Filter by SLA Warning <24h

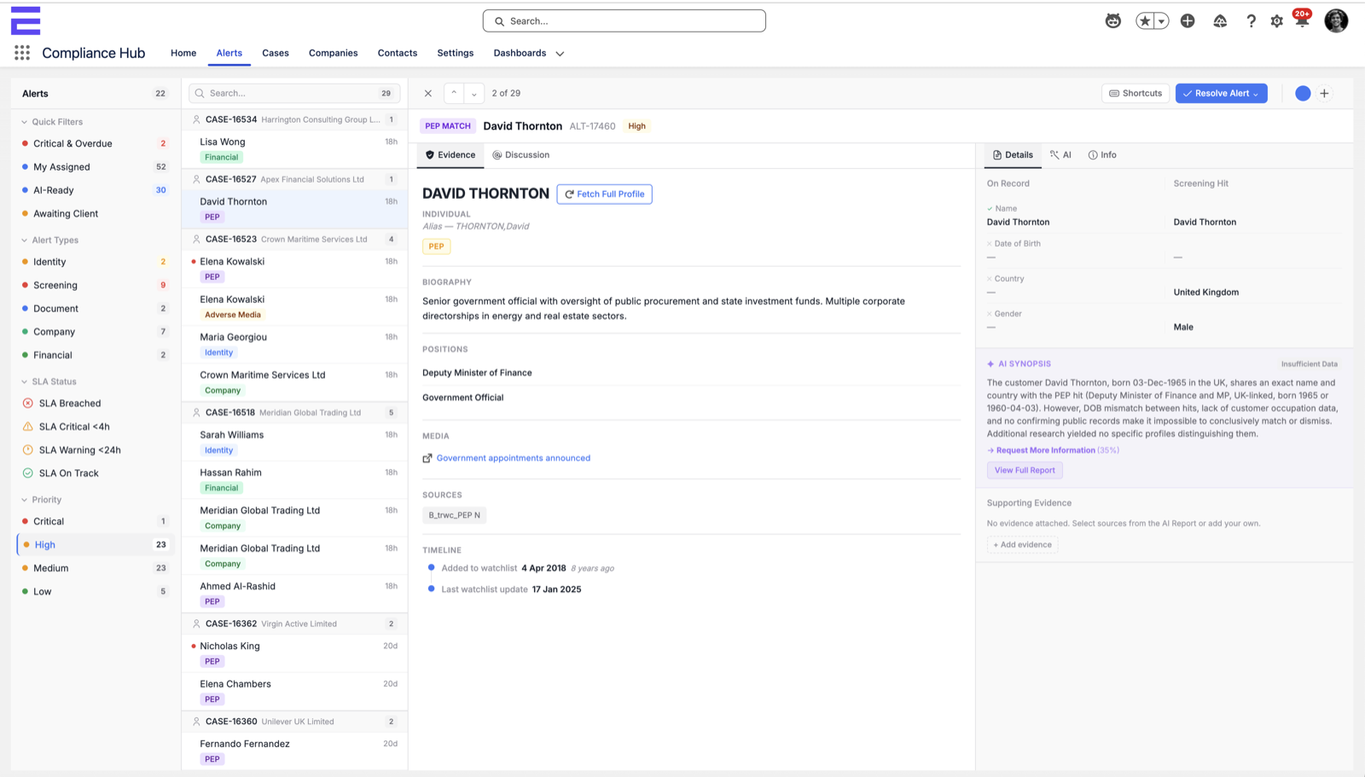[x=96, y=450]
